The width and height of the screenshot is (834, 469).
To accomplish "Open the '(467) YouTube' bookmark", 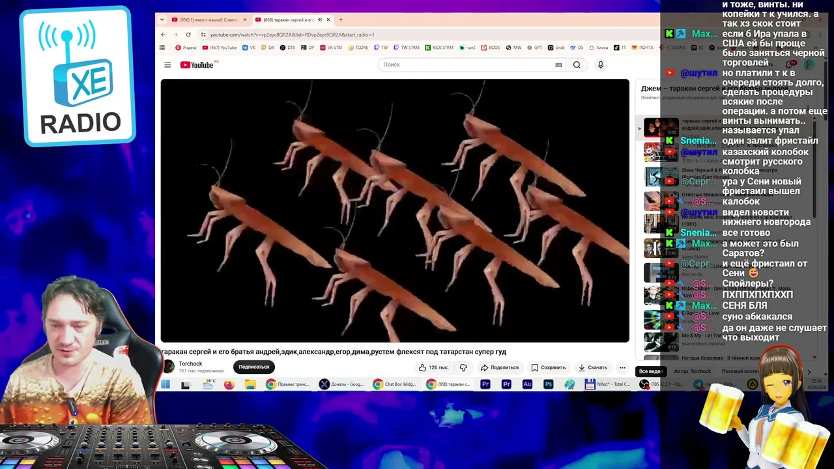I will click(x=220, y=48).
